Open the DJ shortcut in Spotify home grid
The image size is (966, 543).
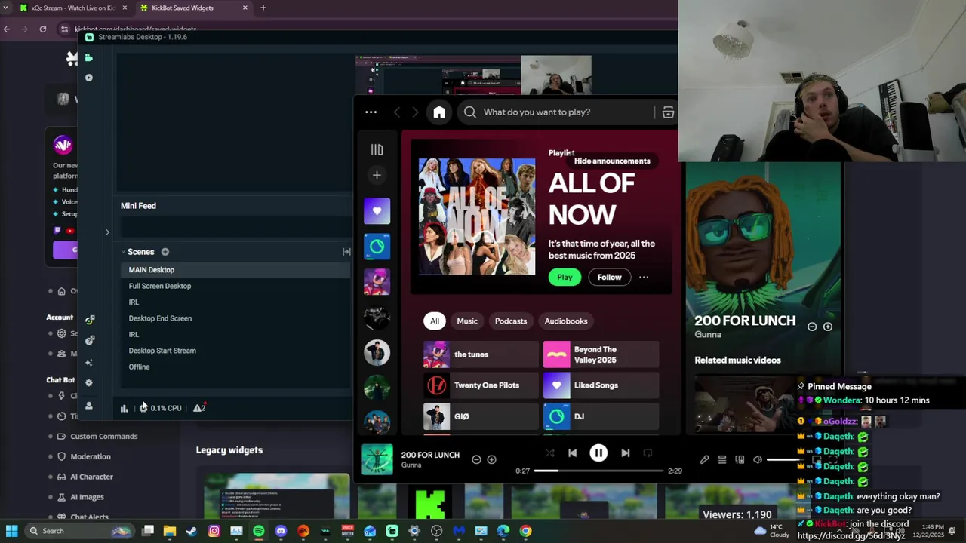pyautogui.click(x=601, y=416)
